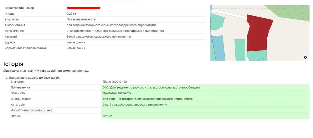Image resolution: width=313 pixels, height=138 pixels.
Task: Click "0.29 га" value in the summary table
Action: click(x=71, y=14)
